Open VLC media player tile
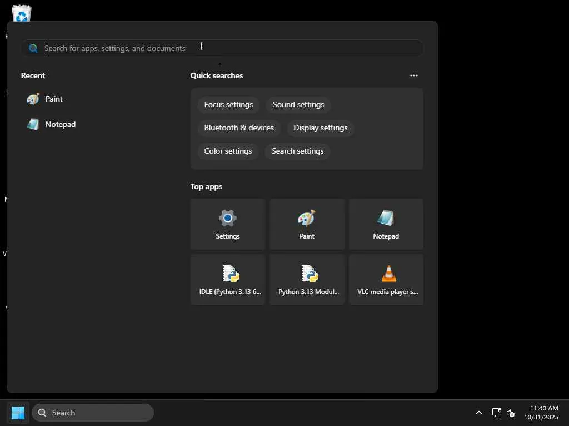 pos(386,280)
